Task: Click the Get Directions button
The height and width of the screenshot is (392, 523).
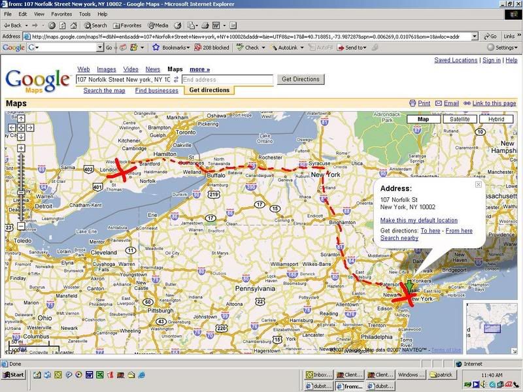Action: 301,79
